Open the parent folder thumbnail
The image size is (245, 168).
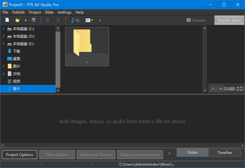coord(87,46)
